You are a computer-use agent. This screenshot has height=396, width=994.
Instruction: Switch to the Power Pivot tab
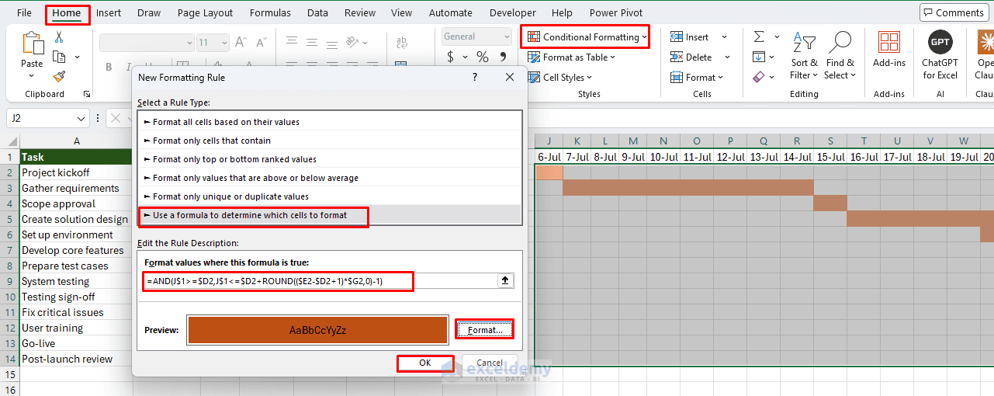click(x=616, y=13)
